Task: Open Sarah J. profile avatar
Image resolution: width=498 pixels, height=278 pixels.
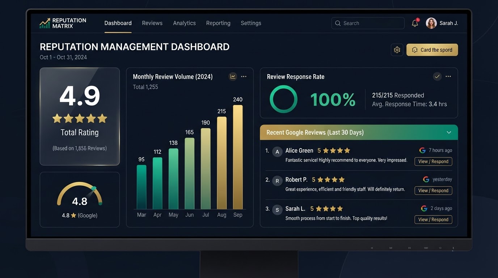Action: pos(431,23)
